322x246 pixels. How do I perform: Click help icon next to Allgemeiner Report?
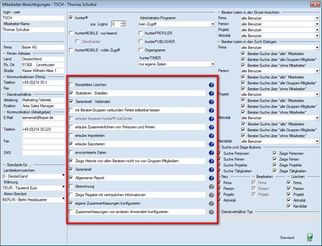click(211, 178)
